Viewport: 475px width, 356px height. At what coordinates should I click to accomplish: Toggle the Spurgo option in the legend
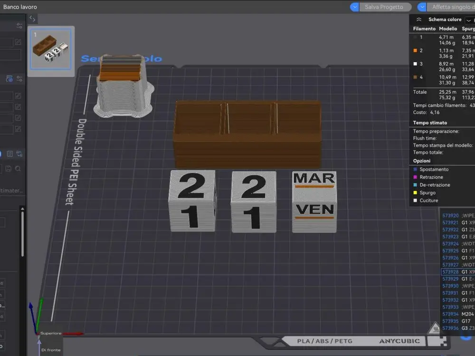(x=425, y=193)
